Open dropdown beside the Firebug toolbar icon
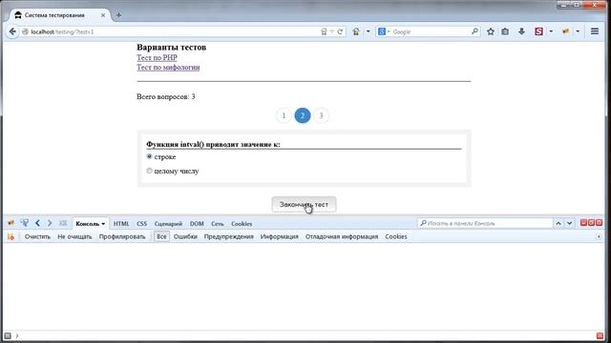This screenshot has height=343, width=611. click(x=578, y=31)
